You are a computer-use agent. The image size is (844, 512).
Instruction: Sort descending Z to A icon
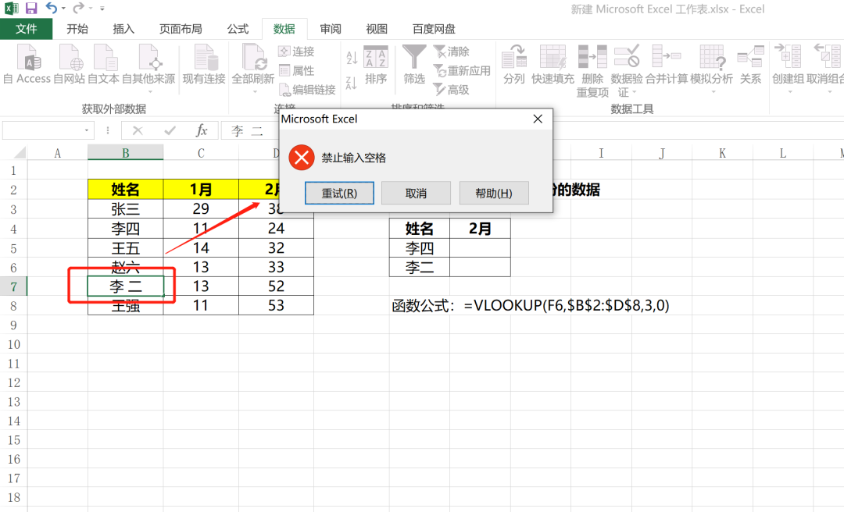[x=352, y=83]
